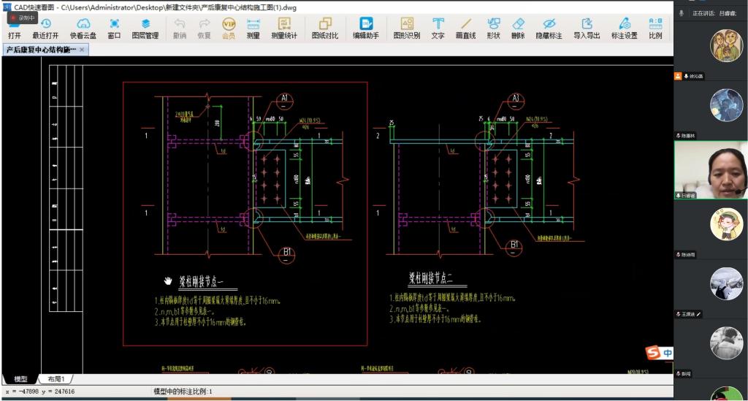Select the 模型 model tab
The image size is (748, 401).
point(20,379)
